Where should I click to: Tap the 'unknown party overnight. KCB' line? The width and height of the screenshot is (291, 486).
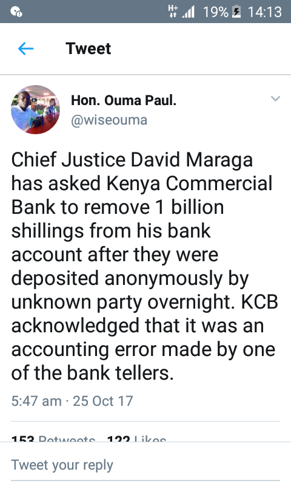click(145, 303)
